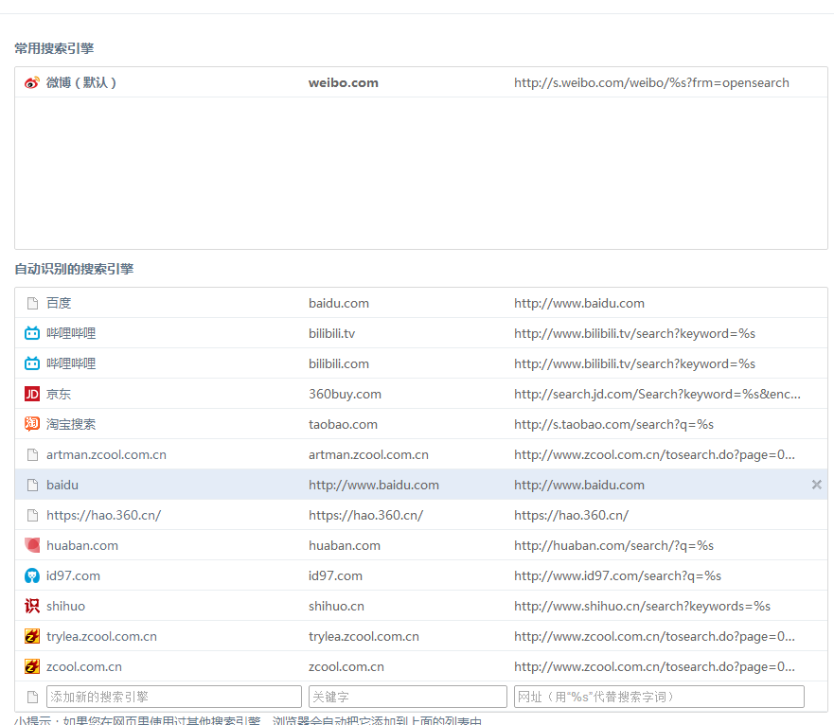
Task: Click the search URL in the bilibili.tv row
Action: coord(634,333)
